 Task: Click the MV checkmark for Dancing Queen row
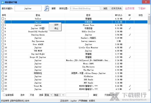coord(130,35)
